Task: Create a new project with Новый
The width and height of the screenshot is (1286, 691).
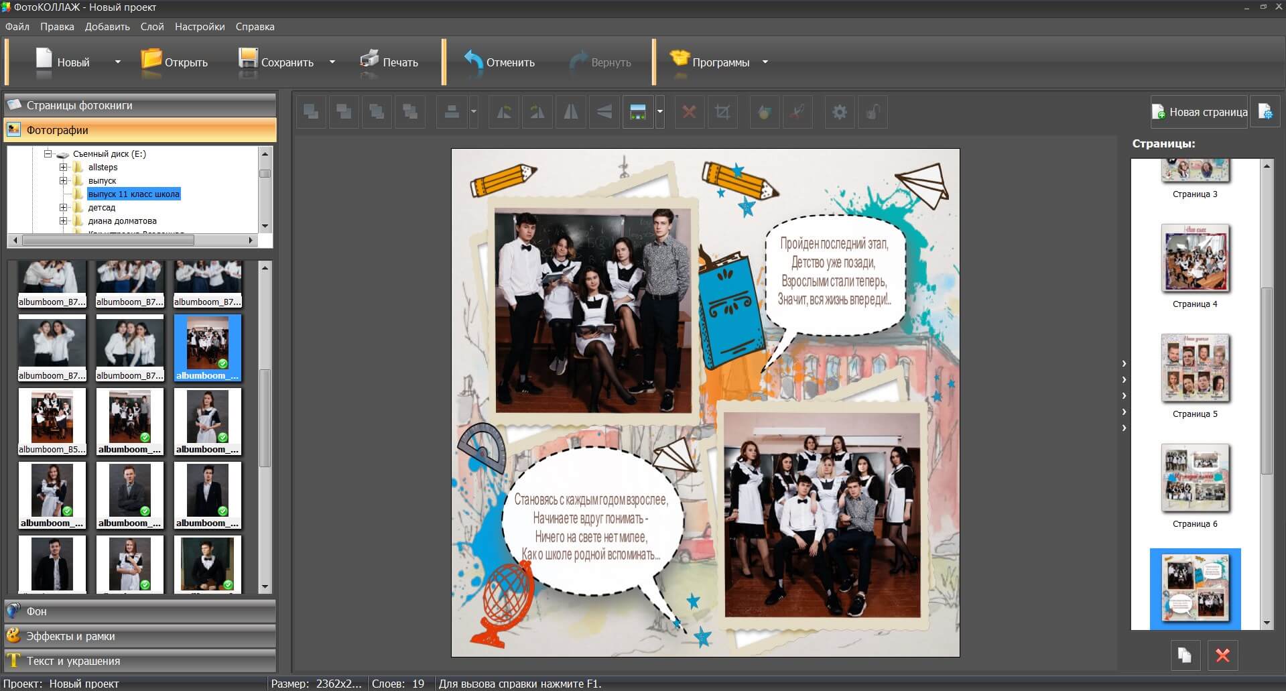Action: coord(62,62)
